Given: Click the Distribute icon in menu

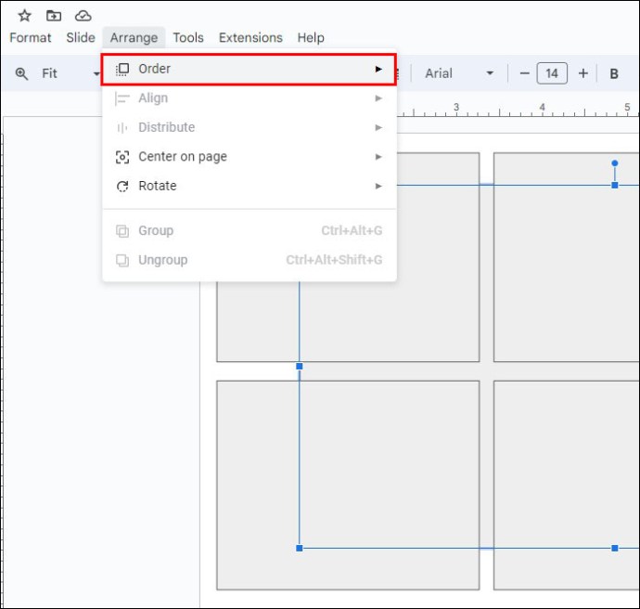Looking at the screenshot, I should (122, 128).
